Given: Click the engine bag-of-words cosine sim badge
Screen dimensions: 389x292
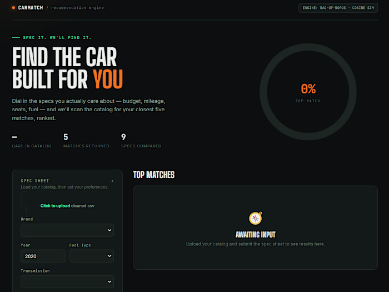Looking at the screenshot, I should (x=338, y=8).
